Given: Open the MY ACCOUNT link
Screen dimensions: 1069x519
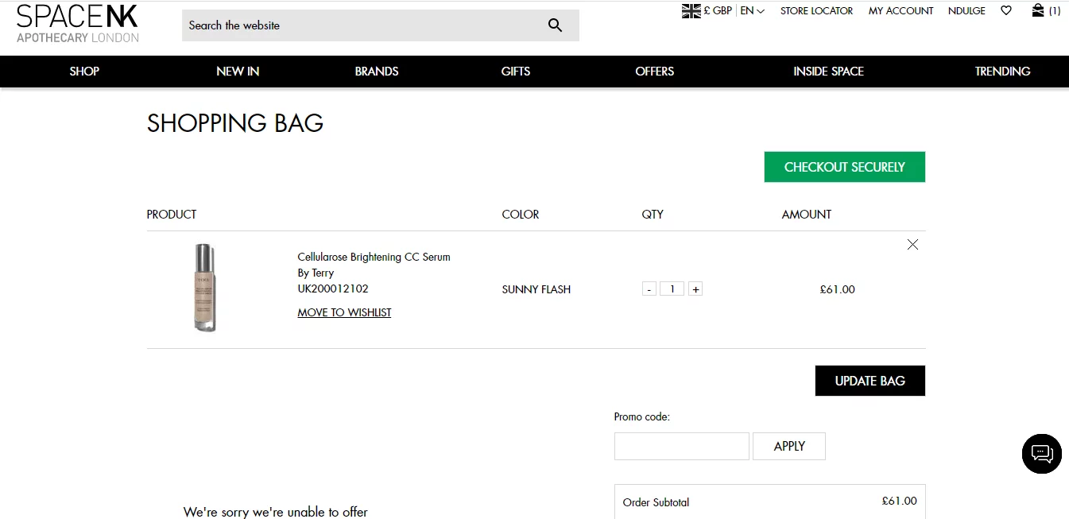Looking at the screenshot, I should pos(901,10).
